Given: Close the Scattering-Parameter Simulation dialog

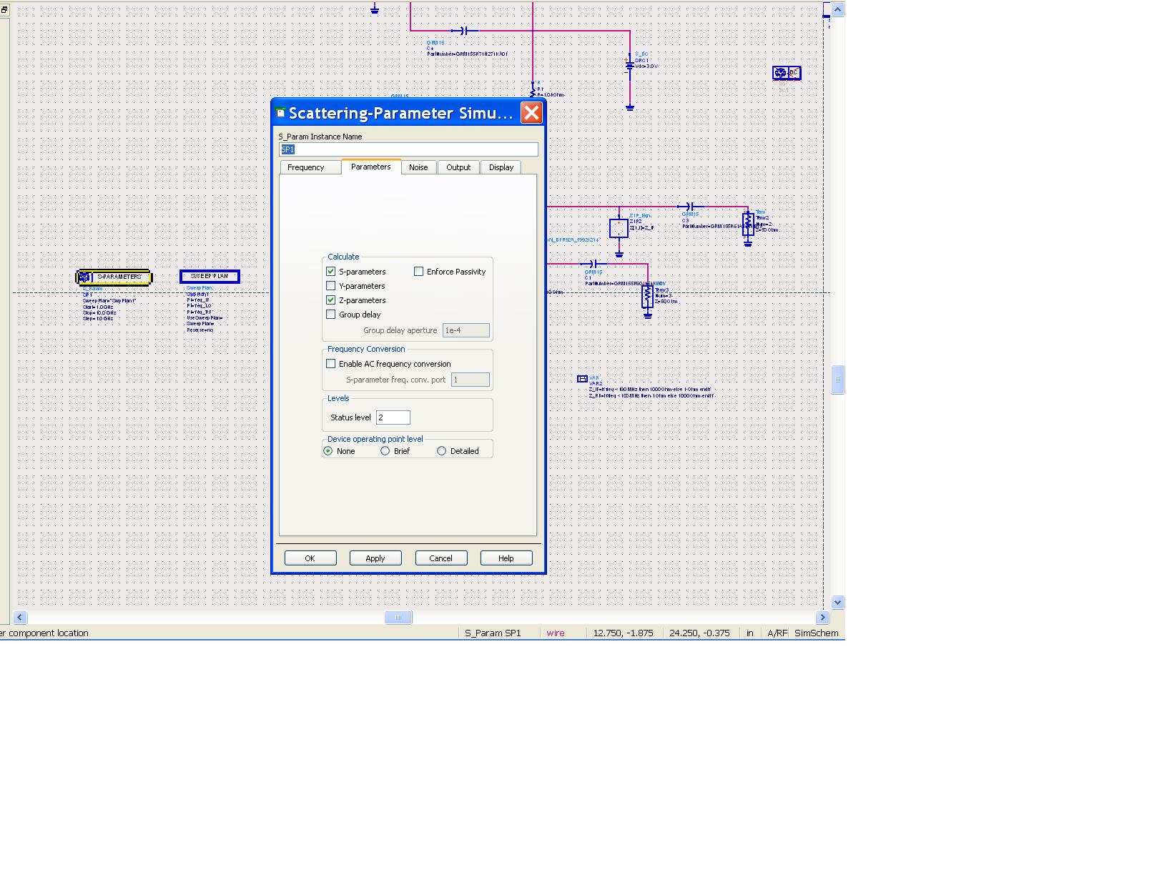Looking at the screenshot, I should 531,113.
